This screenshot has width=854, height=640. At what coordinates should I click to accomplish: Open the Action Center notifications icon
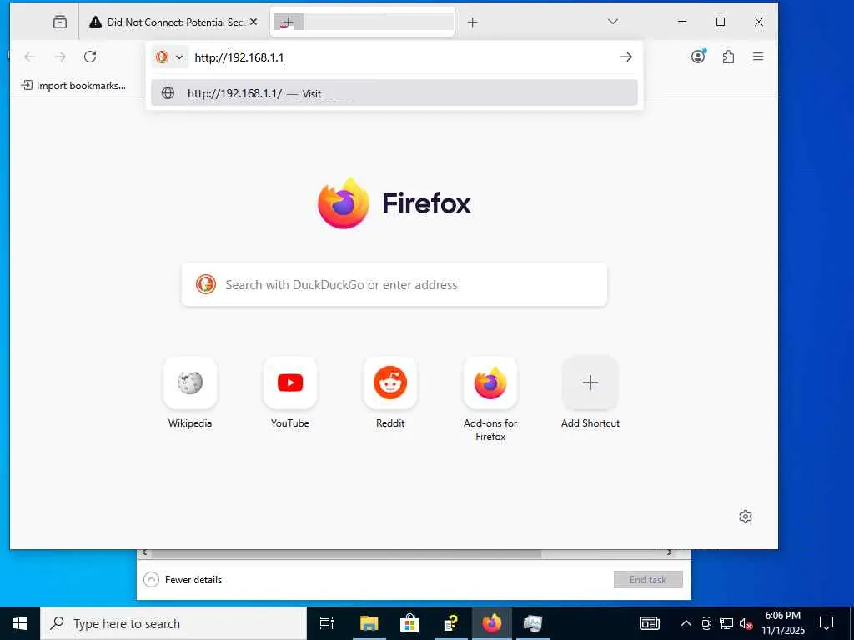coord(826,623)
